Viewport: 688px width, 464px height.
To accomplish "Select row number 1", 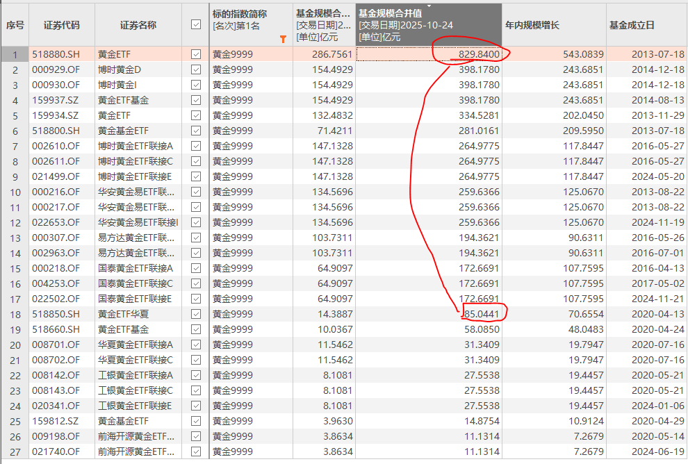I will tap(15, 55).
